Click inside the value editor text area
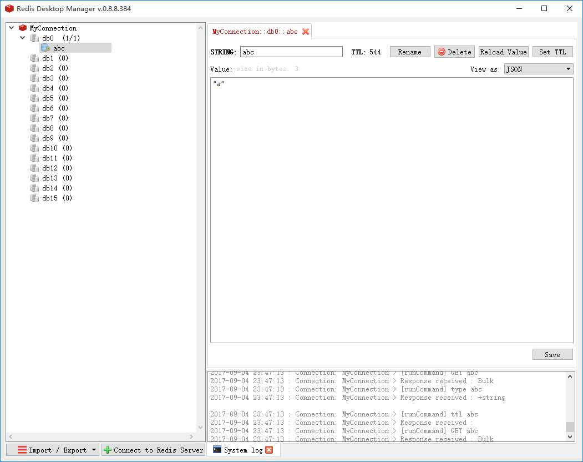The height and width of the screenshot is (462, 583). (x=392, y=210)
